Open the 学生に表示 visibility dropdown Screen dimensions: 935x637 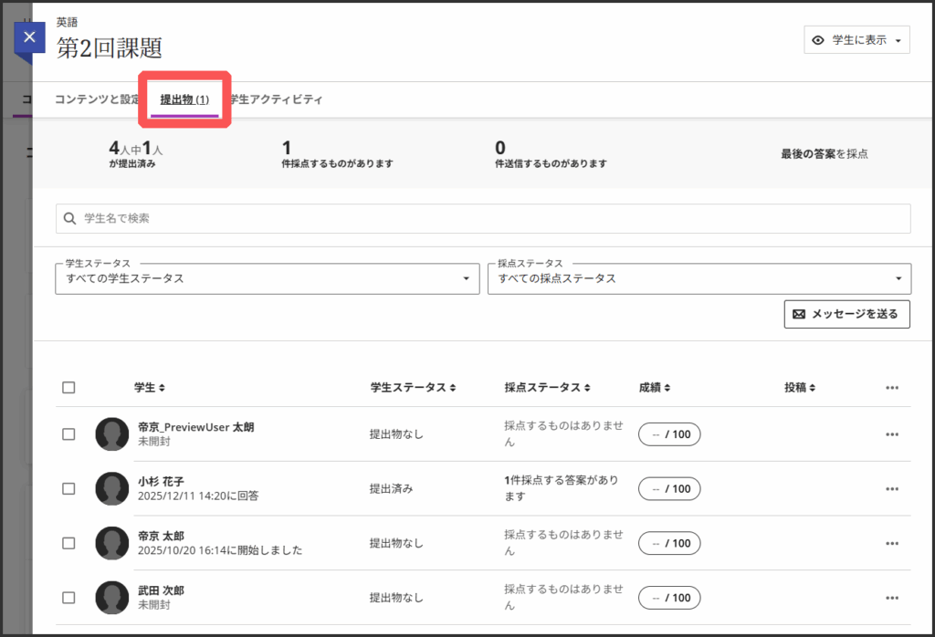856,40
